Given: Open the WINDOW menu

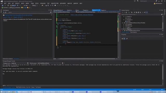Looking at the screenshot, I should pyautogui.click(x=76, y=3).
